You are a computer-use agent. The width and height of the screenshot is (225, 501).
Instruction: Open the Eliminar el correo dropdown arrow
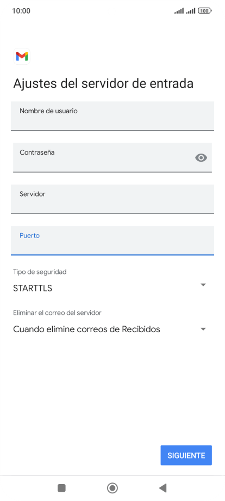203,329
